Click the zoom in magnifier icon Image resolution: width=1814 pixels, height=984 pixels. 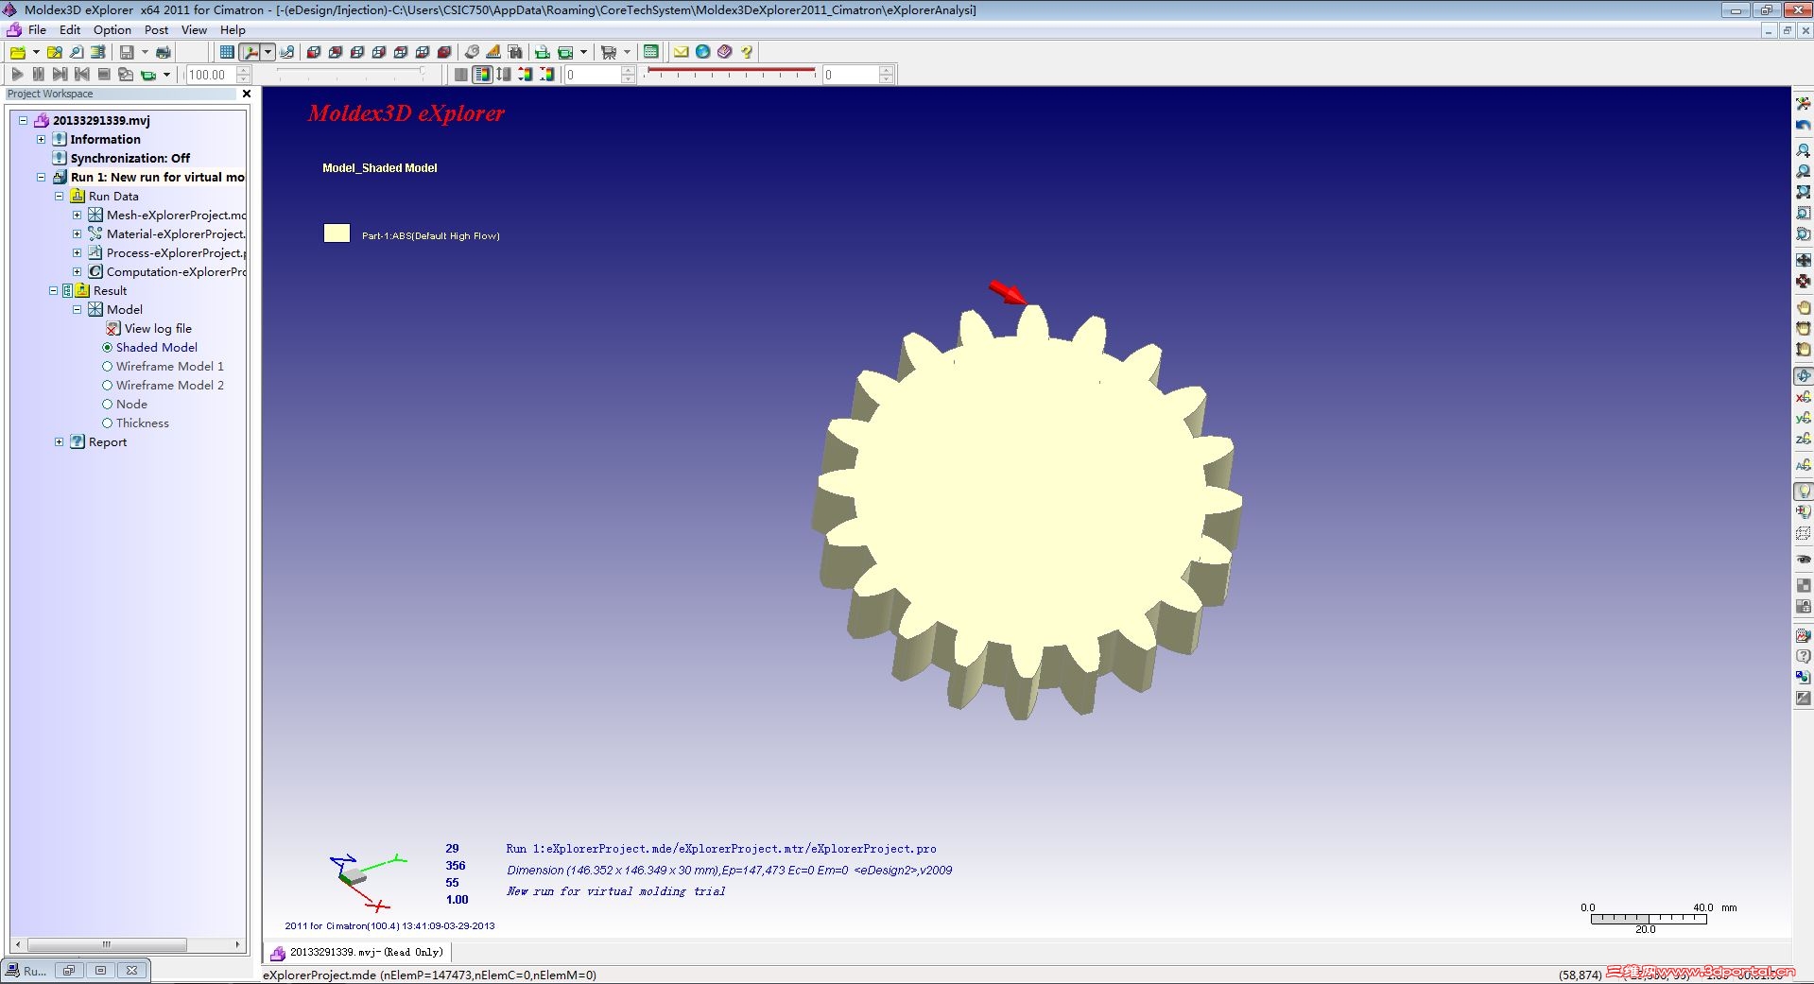click(x=1804, y=150)
